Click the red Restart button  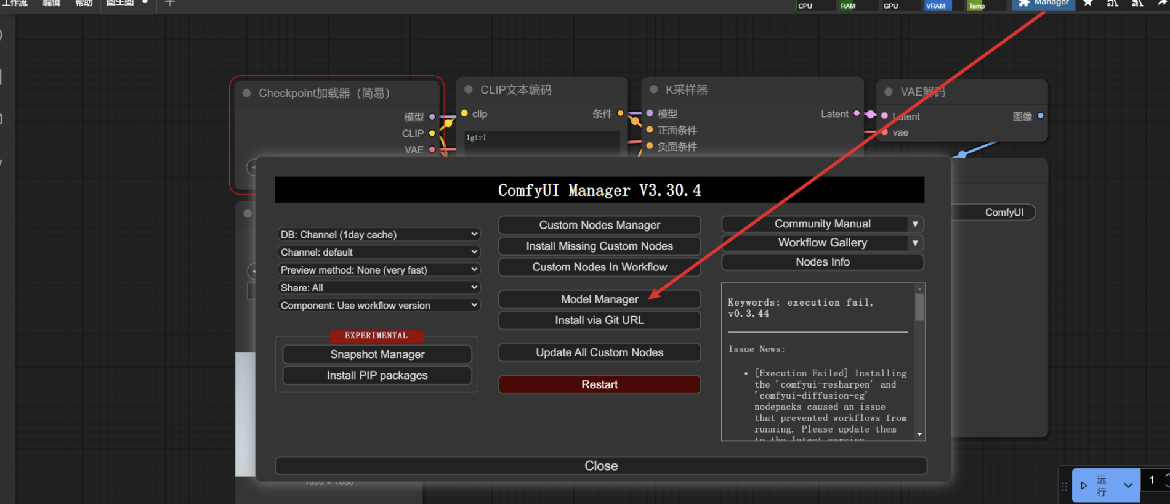pos(600,384)
